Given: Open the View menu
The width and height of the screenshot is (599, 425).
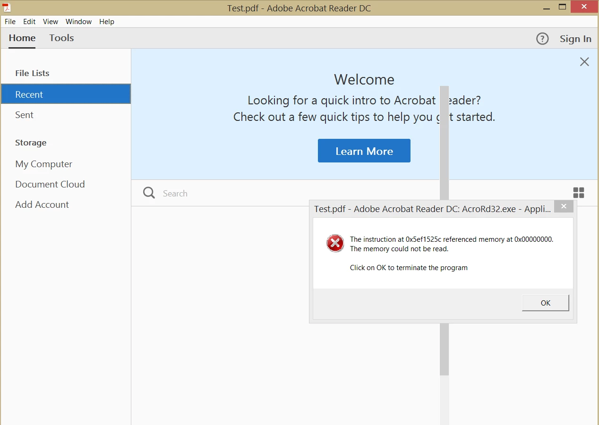Looking at the screenshot, I should [x=51, y=22].
